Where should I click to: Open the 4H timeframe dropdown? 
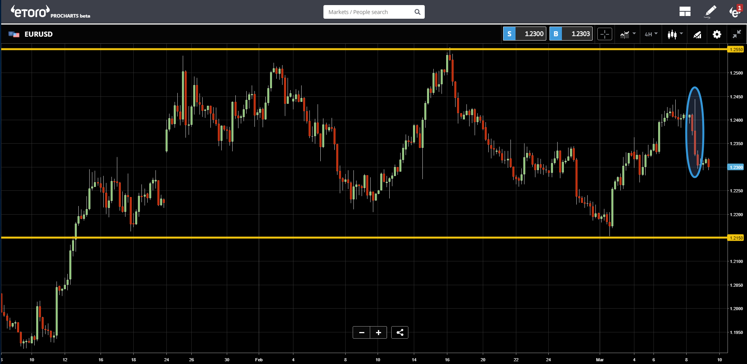tap(651, 34)
